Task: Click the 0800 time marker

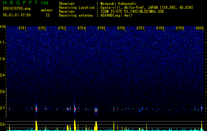Action: point(200,28)
